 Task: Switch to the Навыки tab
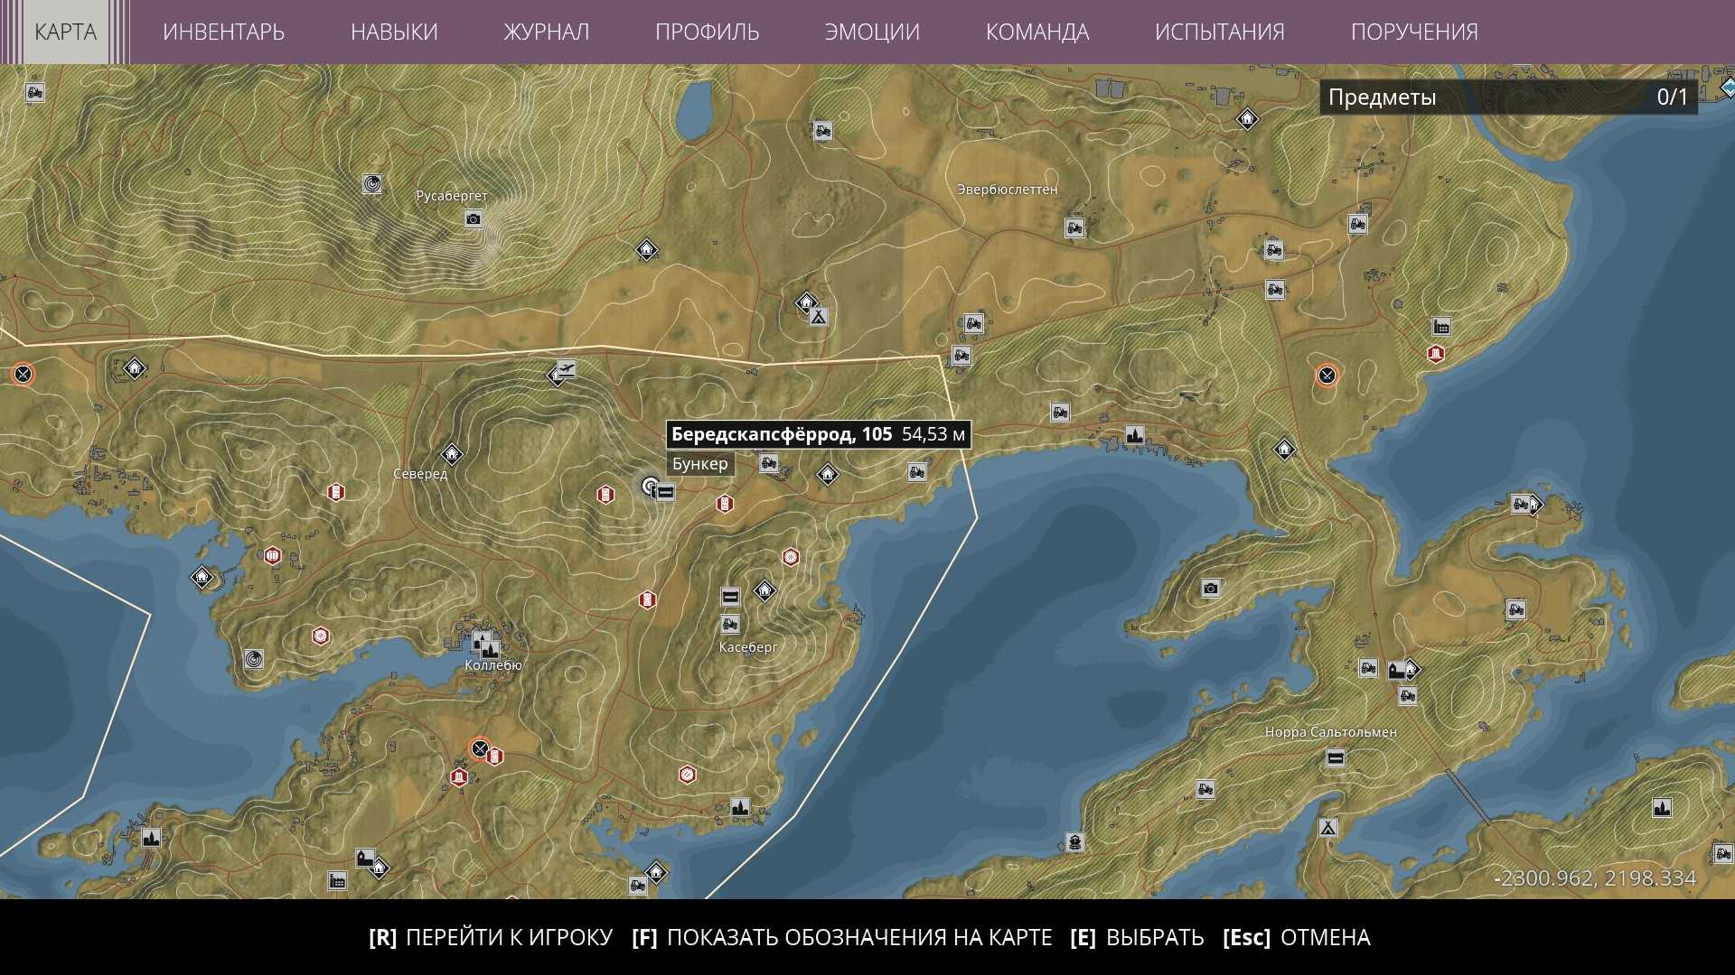click(394, 32)
